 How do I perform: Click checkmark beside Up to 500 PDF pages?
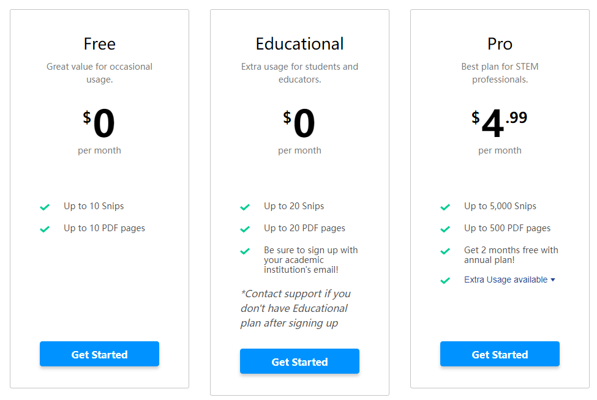(x=445, y=229)
